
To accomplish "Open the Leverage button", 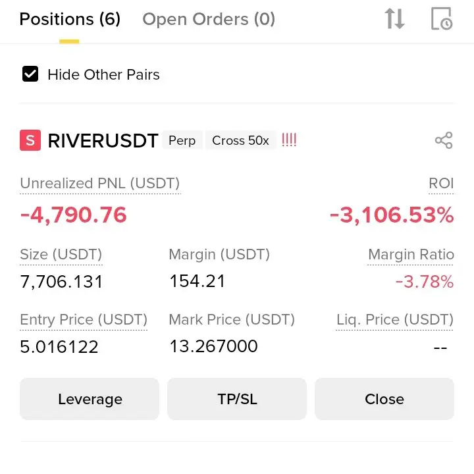I will [x=90, y=399].
